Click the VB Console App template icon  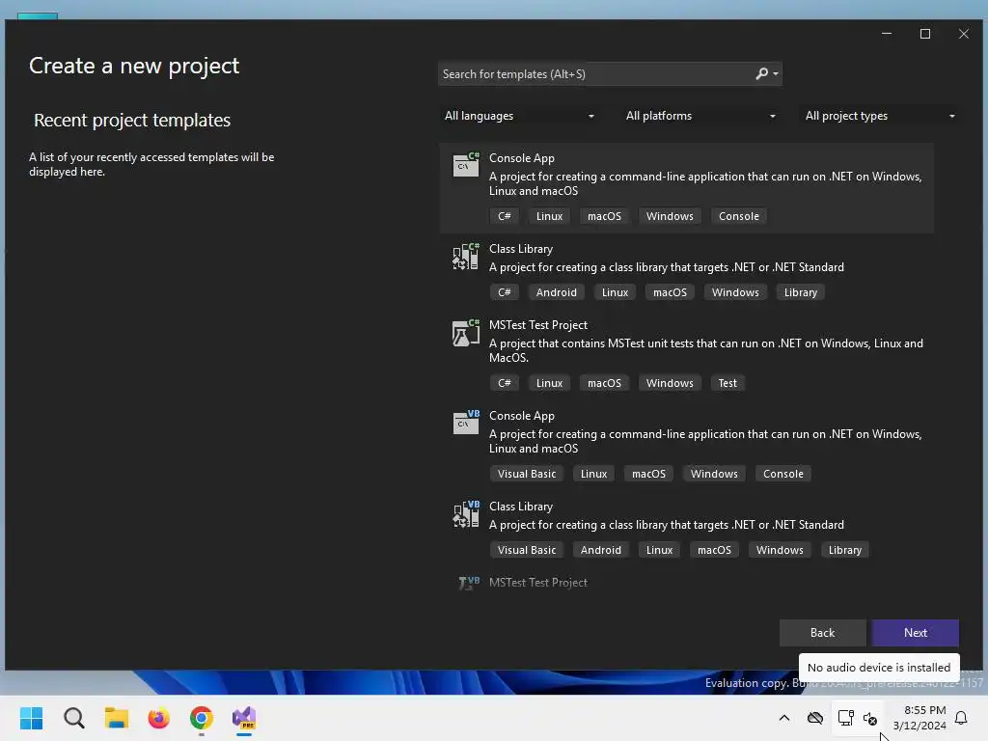click(466, 423)
